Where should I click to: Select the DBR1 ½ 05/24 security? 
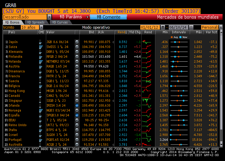58,52
